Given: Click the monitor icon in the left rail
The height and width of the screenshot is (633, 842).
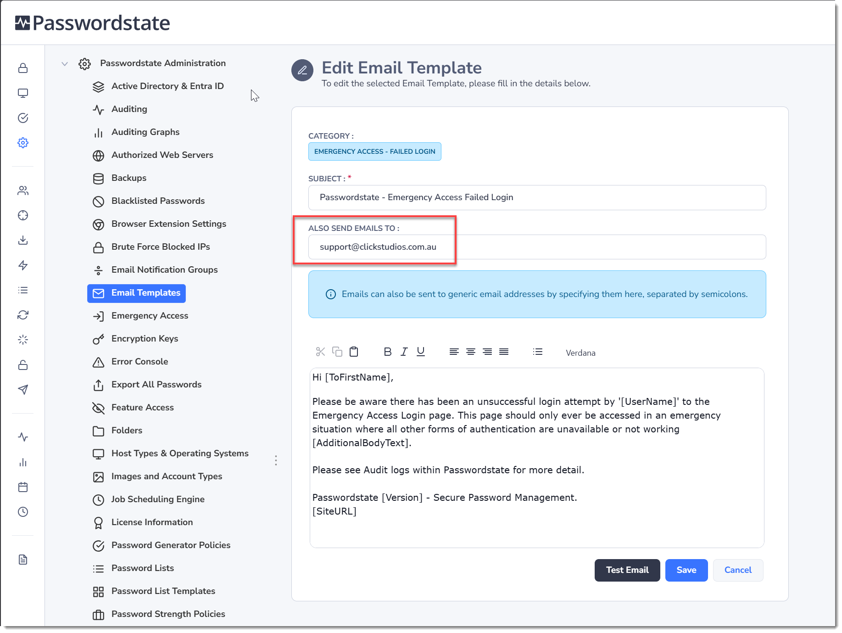Looking at the screenshot, I should coord(23,93).
